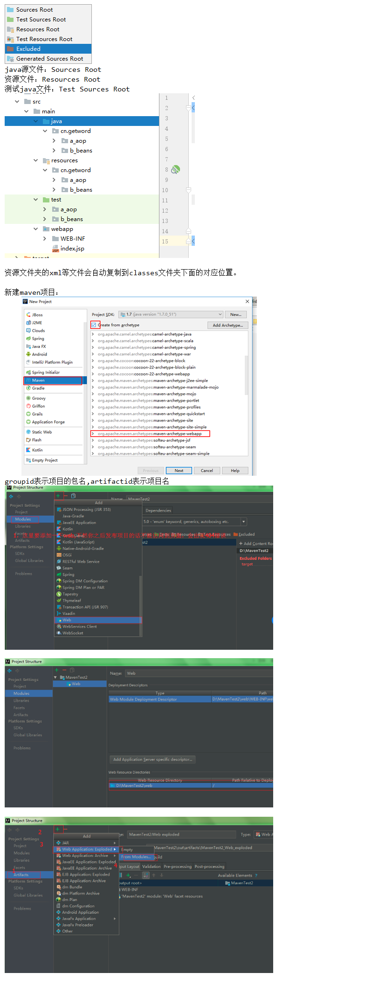Viewport: 379px width, 987px height.
Task: Open index.jsp in the project tree
Action: (x=68, y=249)
